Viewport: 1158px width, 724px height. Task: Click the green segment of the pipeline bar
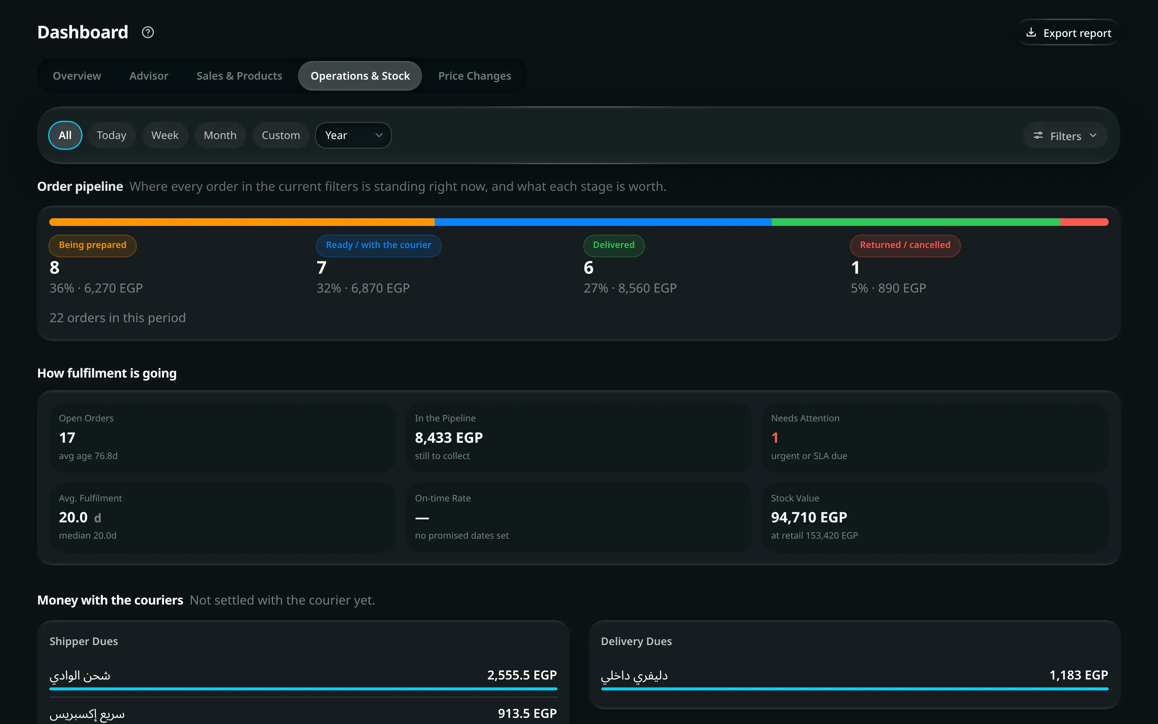916,222
